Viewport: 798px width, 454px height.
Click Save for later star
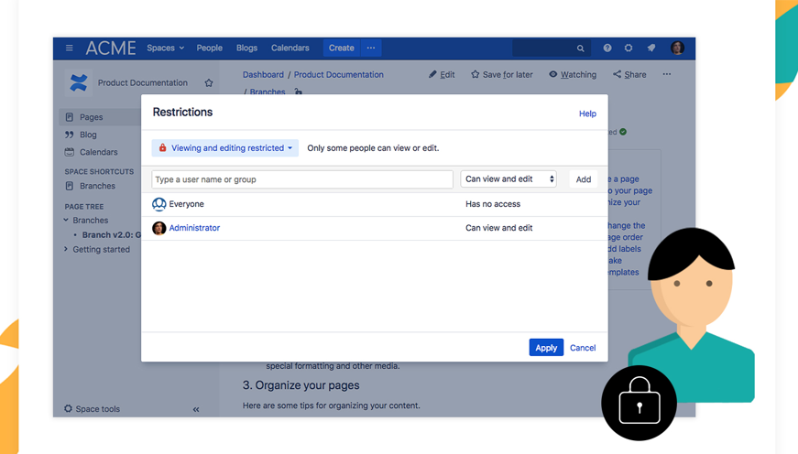[502, 75]
